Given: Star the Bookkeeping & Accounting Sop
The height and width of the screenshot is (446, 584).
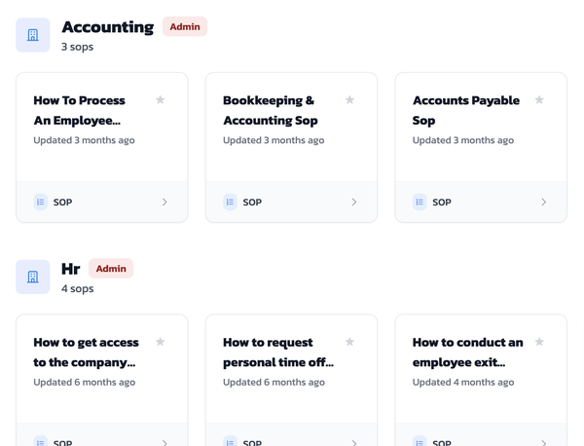Looking at the screenshot, I should 350,100.
